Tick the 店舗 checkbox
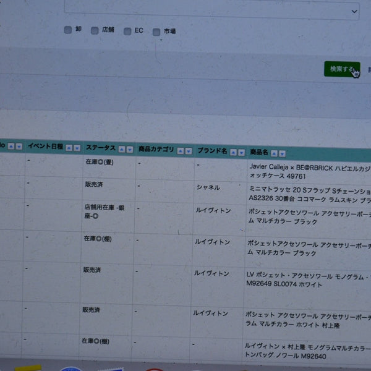 coord(95,30)
